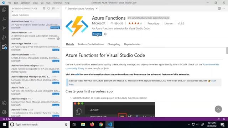
Task: Open the feedback icon in status bar
Action: coord(219,119)
